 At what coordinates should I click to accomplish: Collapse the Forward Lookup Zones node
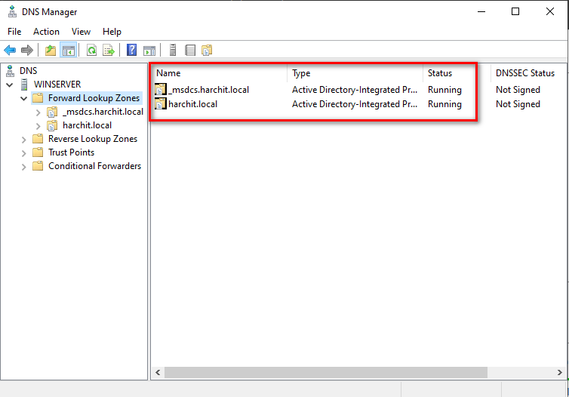click(x=24, y=98)
